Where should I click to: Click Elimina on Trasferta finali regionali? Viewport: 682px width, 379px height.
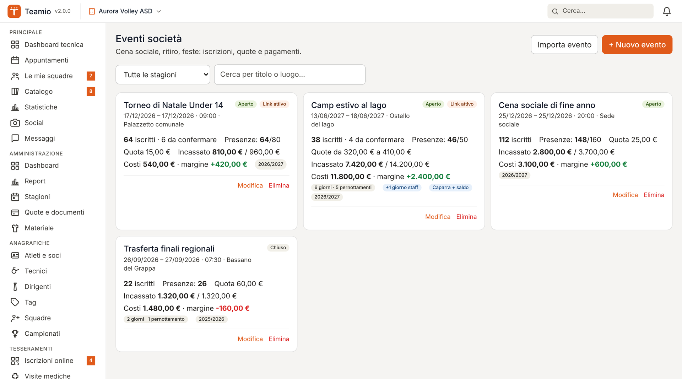tap(279, 339)
